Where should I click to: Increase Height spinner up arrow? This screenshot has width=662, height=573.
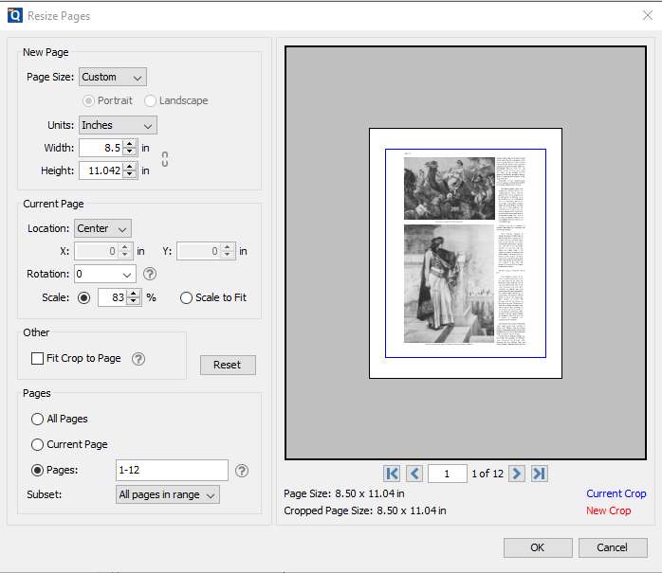130,167
